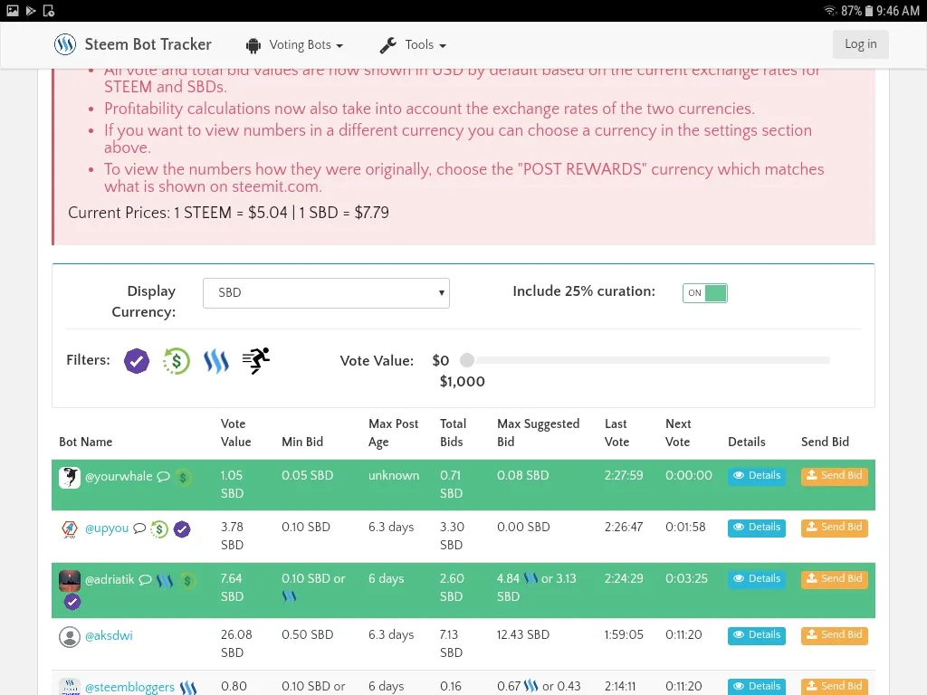927x695 pixels.
Task: Toggle the purple verified checkmark filter
Action: 137,361
